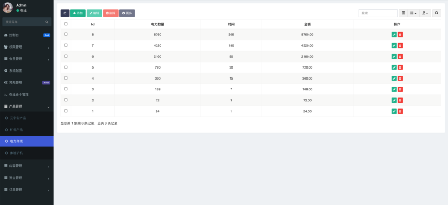Delete row Id 1 using its trash icon
This screenshot has height=205, width=448.
point(400,111)
